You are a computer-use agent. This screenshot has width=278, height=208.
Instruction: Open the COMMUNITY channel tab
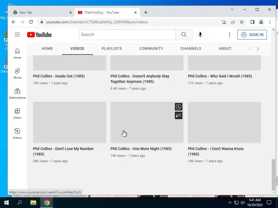(151, 49)
